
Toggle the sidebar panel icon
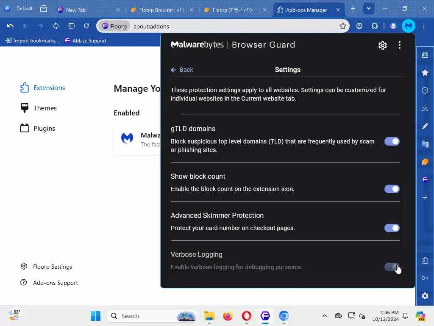click(x=71, y=26)
